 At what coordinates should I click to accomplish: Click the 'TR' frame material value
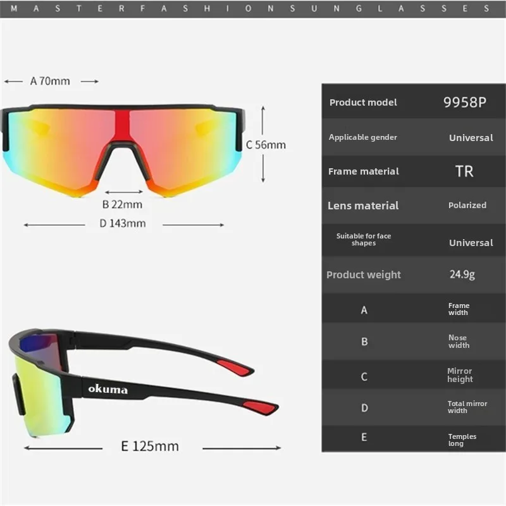coord(464,171)
